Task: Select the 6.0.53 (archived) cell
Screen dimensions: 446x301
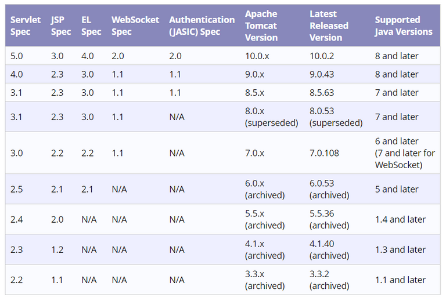Action: 329,189
